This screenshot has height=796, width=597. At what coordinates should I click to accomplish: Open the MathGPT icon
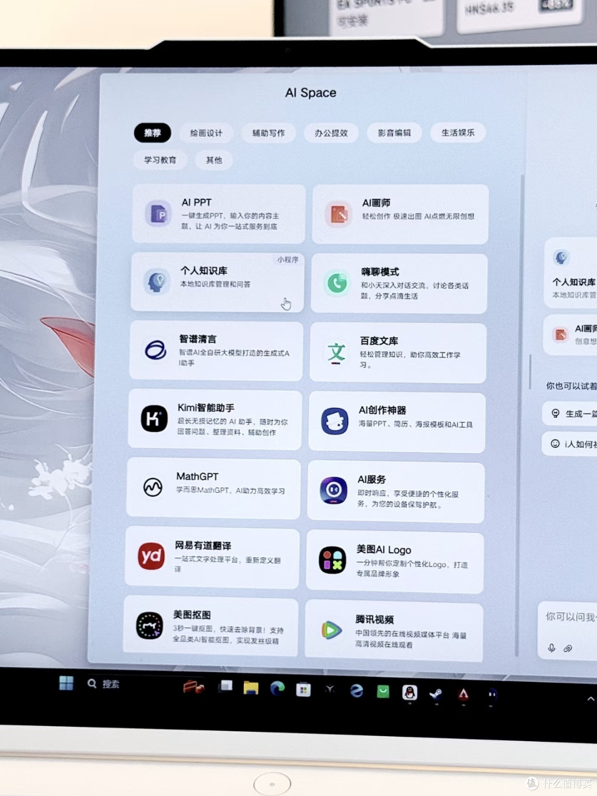pyautogui.click(x=153, y=487)
